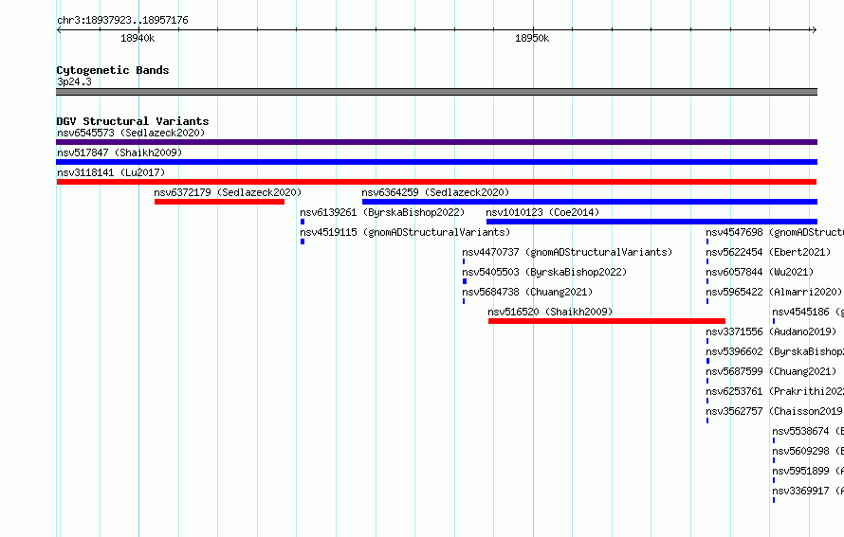Open the nsv6372179 (Sedlazeck2020) red variant bar
Viewport: 844px width, 537px height.
click(220, 202)
